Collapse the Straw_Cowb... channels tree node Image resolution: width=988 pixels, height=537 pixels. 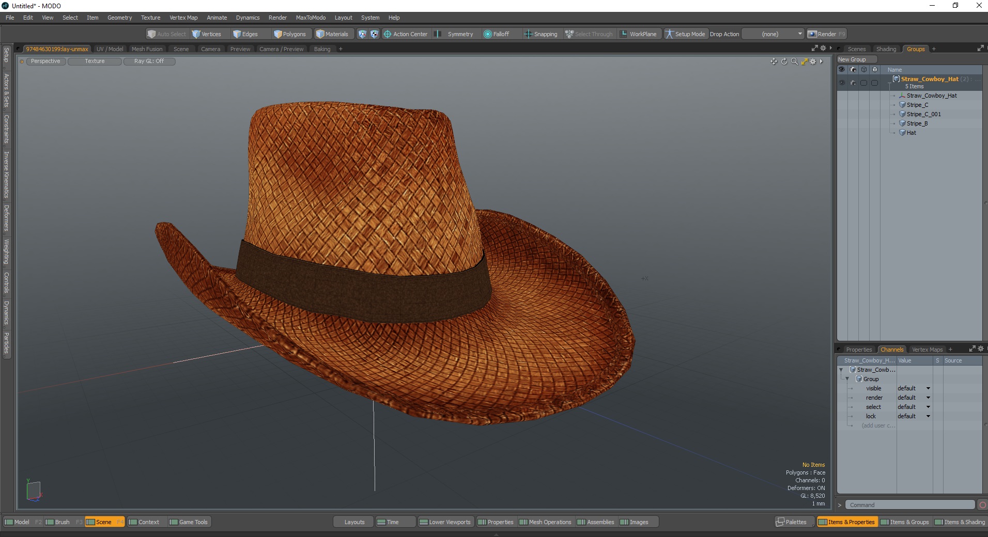841,370
